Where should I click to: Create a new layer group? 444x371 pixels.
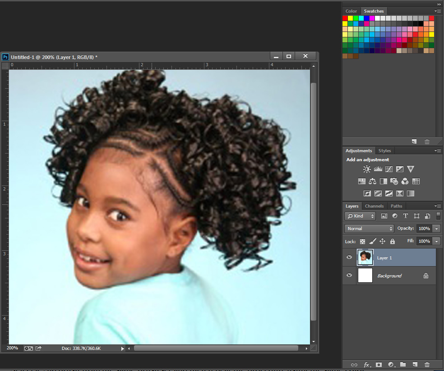pos(403,365)
